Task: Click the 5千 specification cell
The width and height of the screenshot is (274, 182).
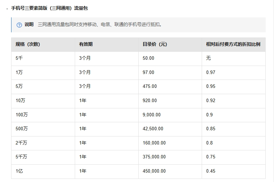Action: pyautogui.click(x=19, y=58)
